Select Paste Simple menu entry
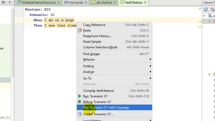 coord(114,42)
